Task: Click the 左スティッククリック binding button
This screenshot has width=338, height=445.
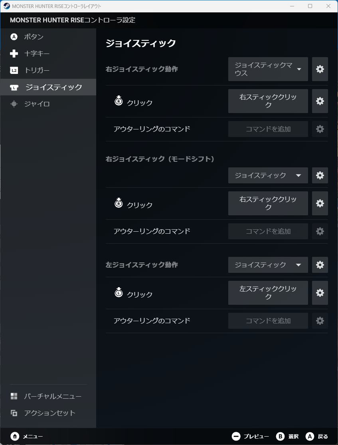Action: [268, 293]
